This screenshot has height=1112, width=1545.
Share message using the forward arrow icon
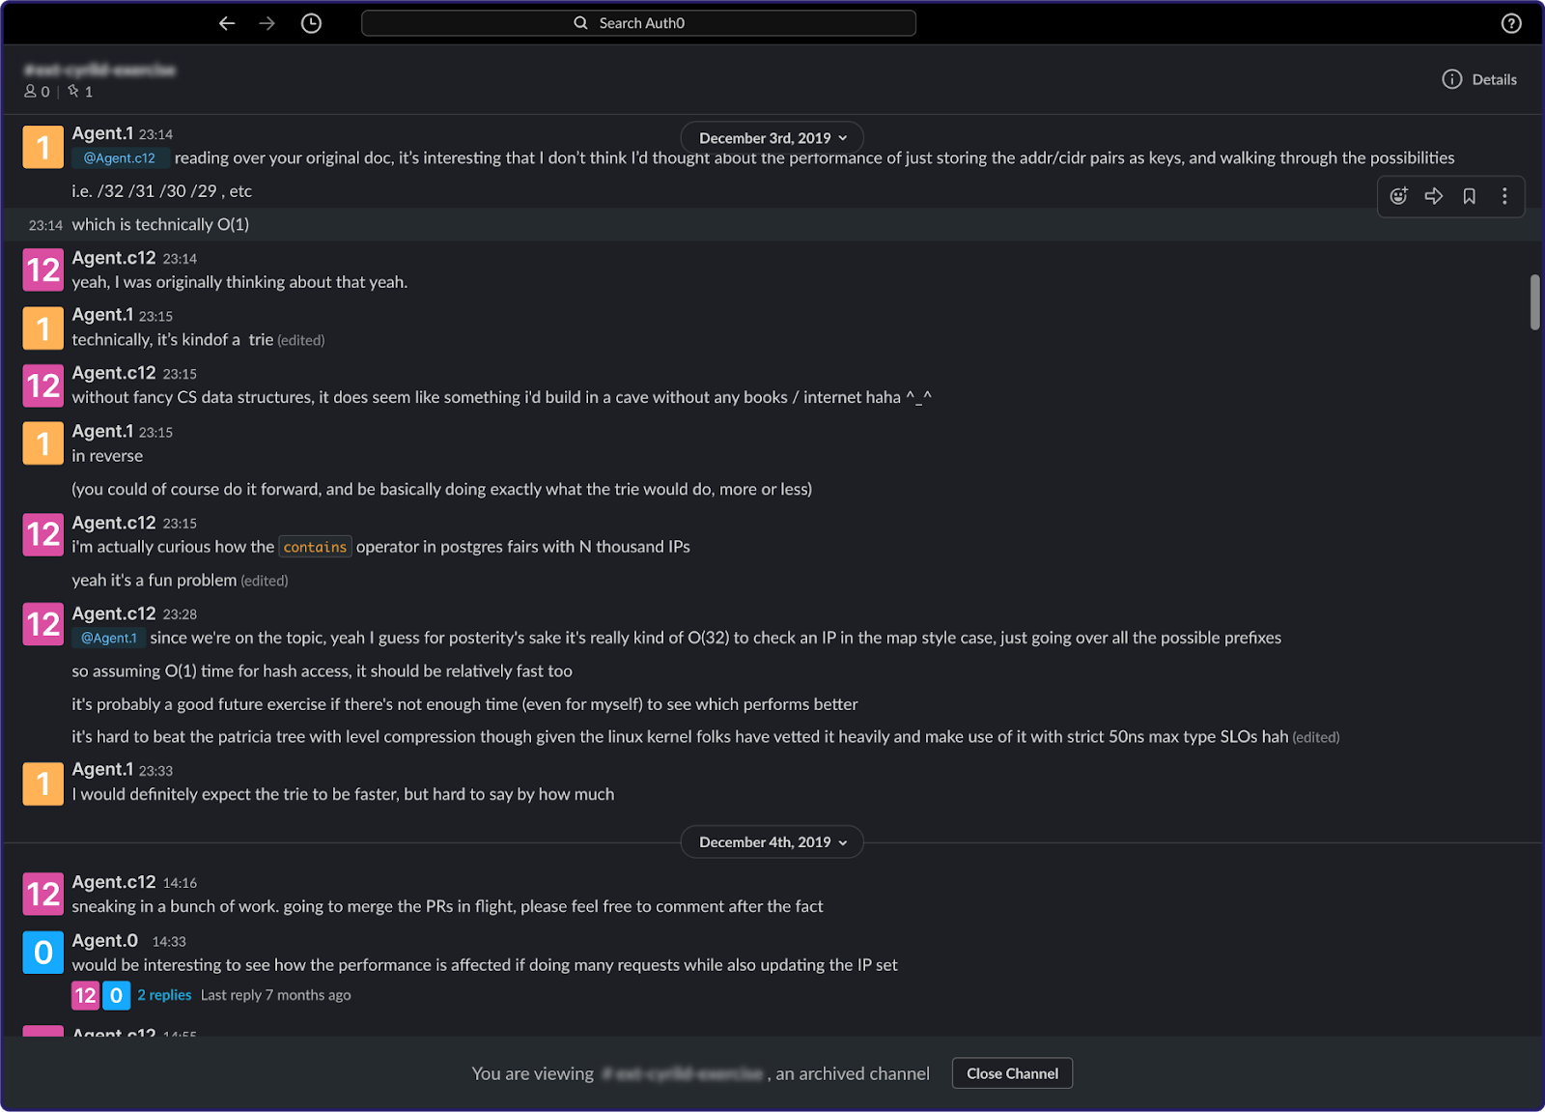pyautogui.click(x=1434, y=196)
